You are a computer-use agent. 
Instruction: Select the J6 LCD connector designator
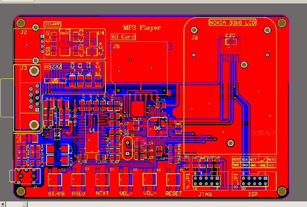point(195,38)
